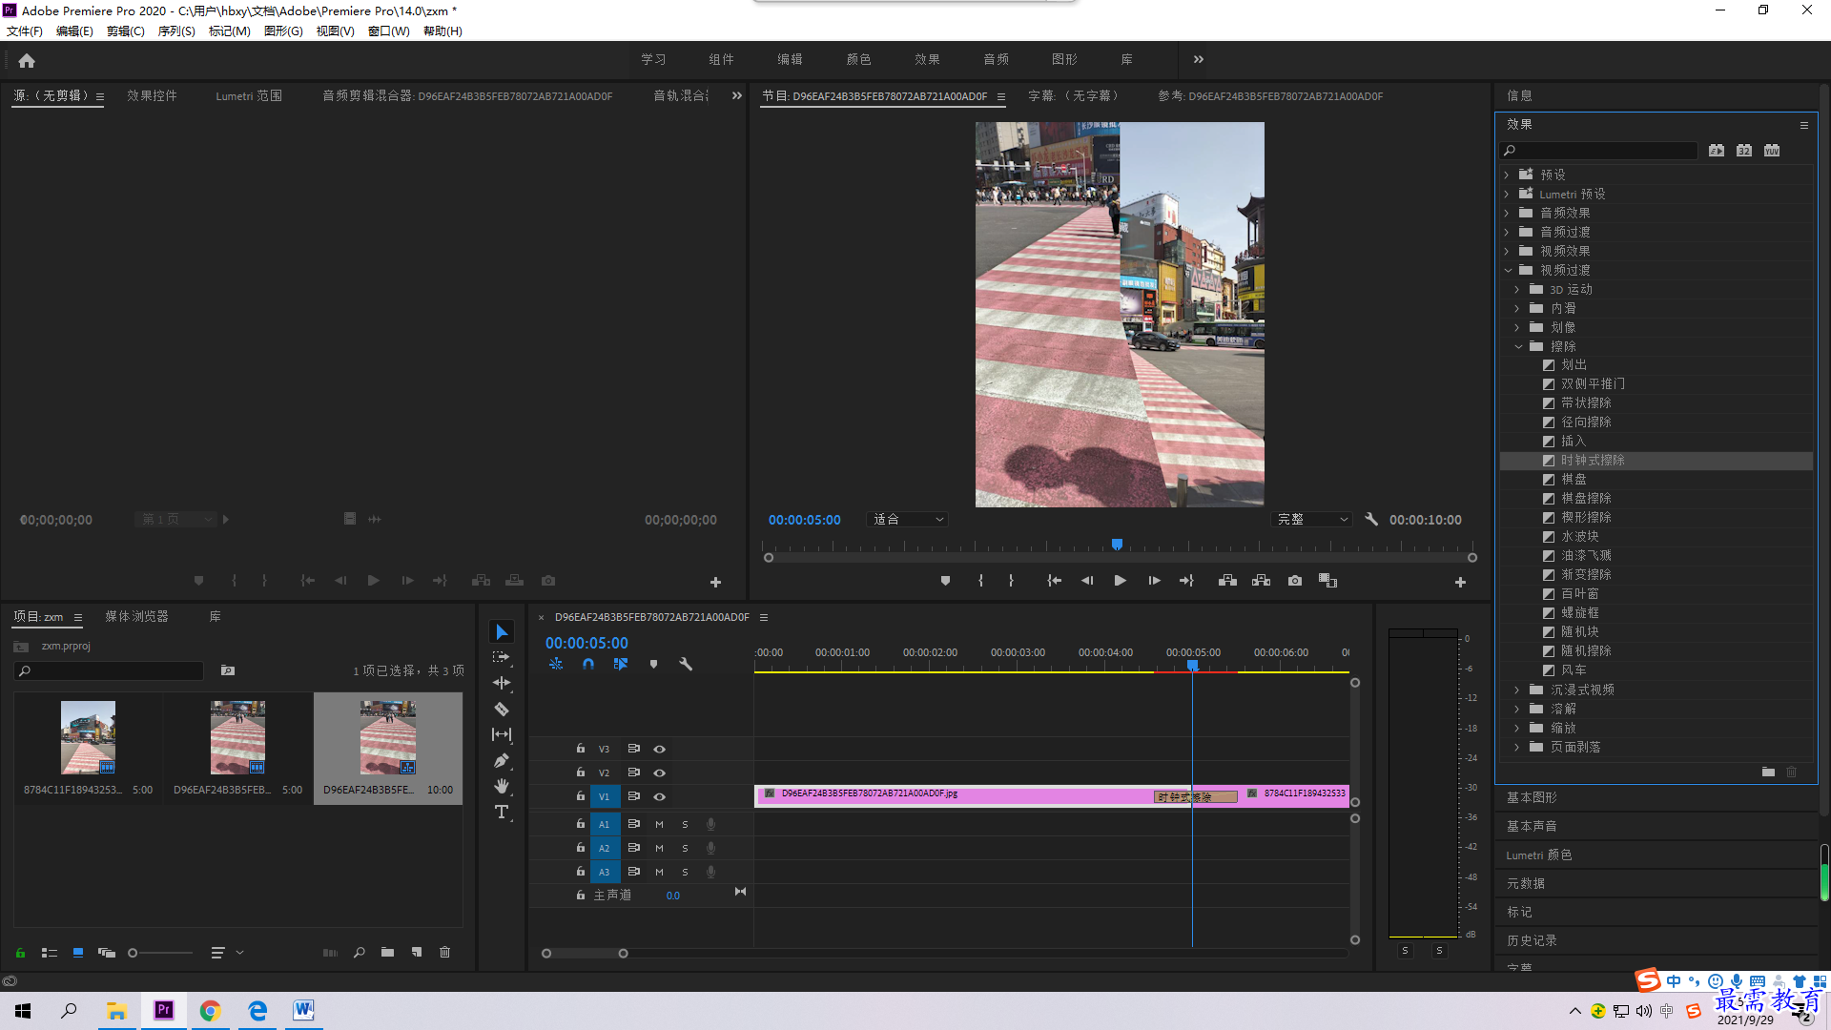
Task: Open the 完整 playback resolution dropdown
Action: (x=1312, y=520)
